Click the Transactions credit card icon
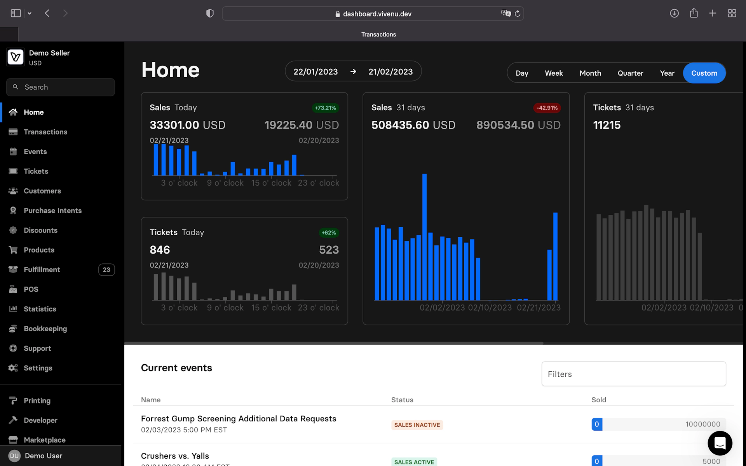The width and height of the screenshot is (746, 466). (x=13, y=132)
